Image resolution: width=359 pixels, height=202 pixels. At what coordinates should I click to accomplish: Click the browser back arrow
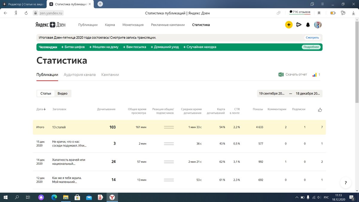point(6,13)
